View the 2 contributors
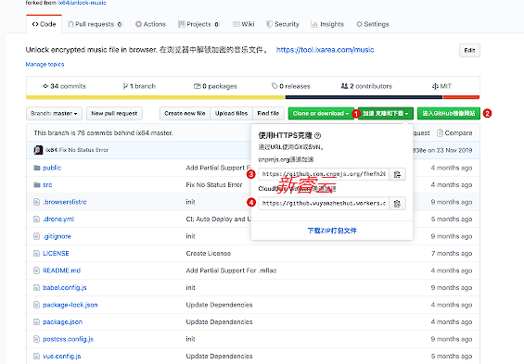The image size is (524, 364). click(x=366, y=86)
